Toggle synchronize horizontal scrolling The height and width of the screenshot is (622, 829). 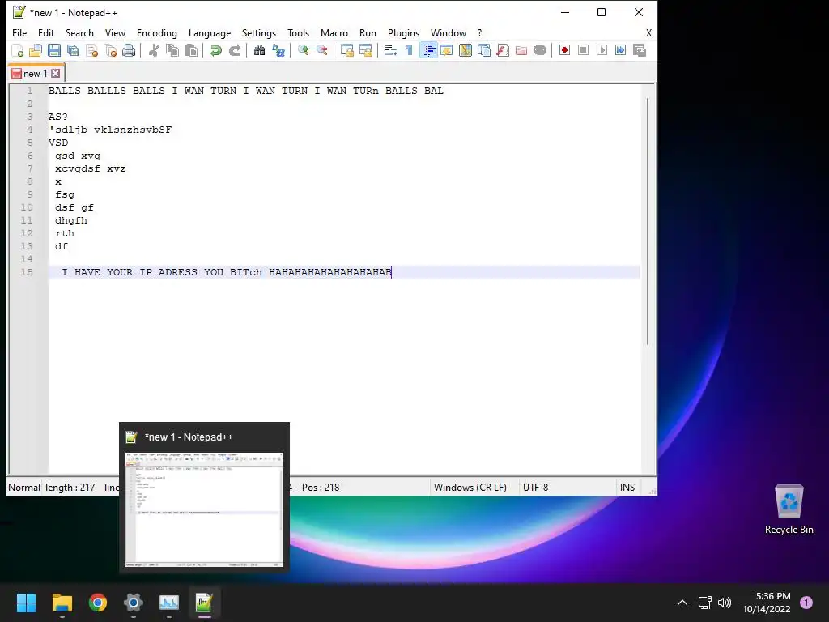pos(365,51)
